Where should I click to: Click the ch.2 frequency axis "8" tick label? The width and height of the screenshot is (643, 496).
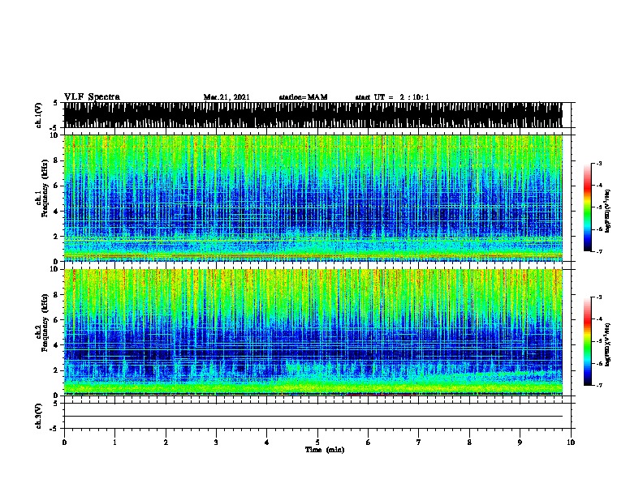(56, 294)
